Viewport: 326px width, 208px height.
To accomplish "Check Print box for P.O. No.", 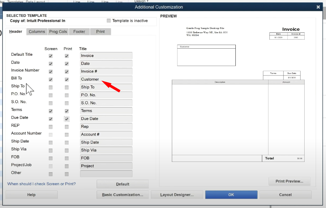I will (x=67, y=95).
